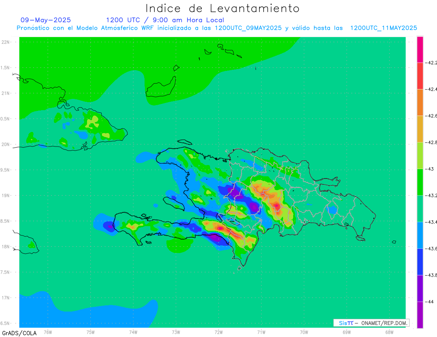Pick the pink top swatch above -42.2
This screenshot has width=437, height=337.
(420, 49)
